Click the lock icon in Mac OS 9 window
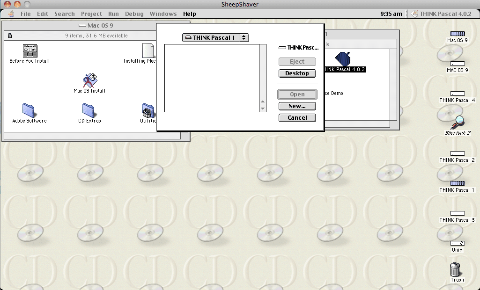This screenshot has width=480, height=290. (9, 36)
